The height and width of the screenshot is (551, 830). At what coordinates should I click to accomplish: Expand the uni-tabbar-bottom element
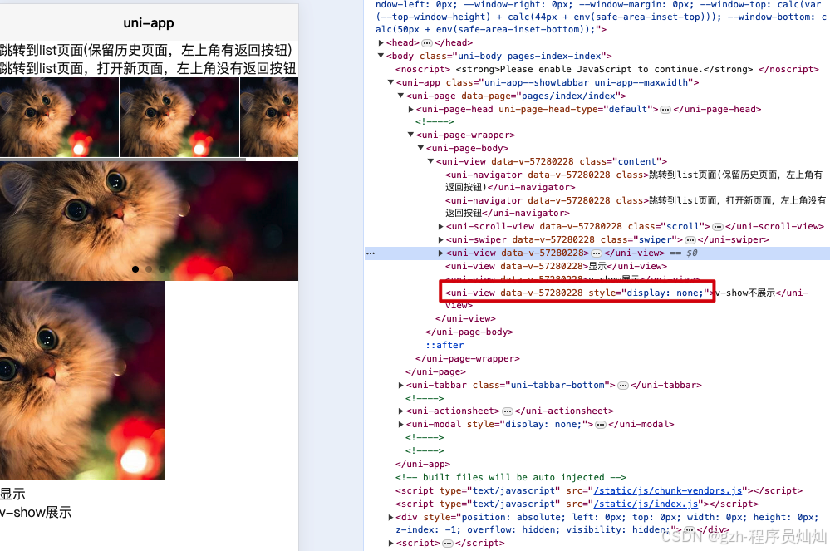[400, 386]
